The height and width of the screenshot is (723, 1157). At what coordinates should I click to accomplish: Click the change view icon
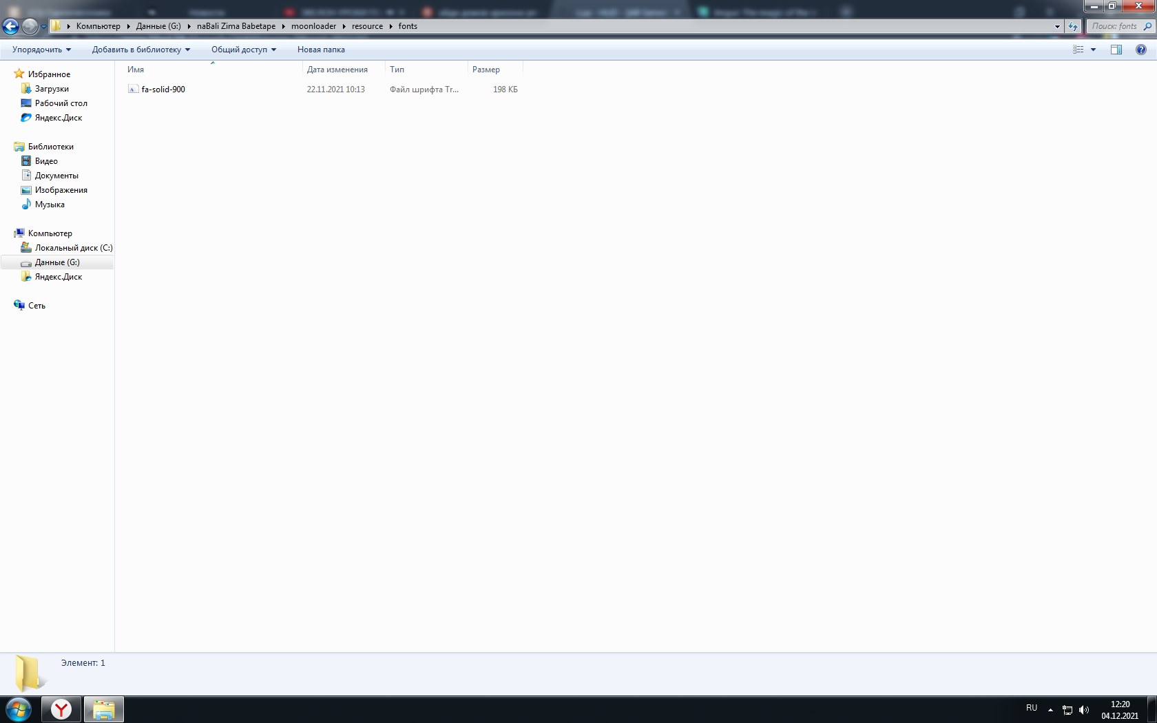pyautogui.click(x=1078, y=50)
